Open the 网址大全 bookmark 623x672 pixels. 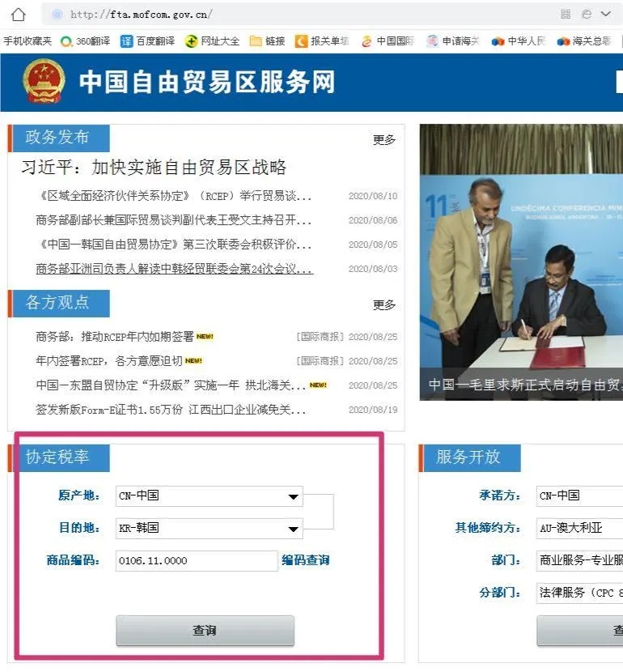212,41
